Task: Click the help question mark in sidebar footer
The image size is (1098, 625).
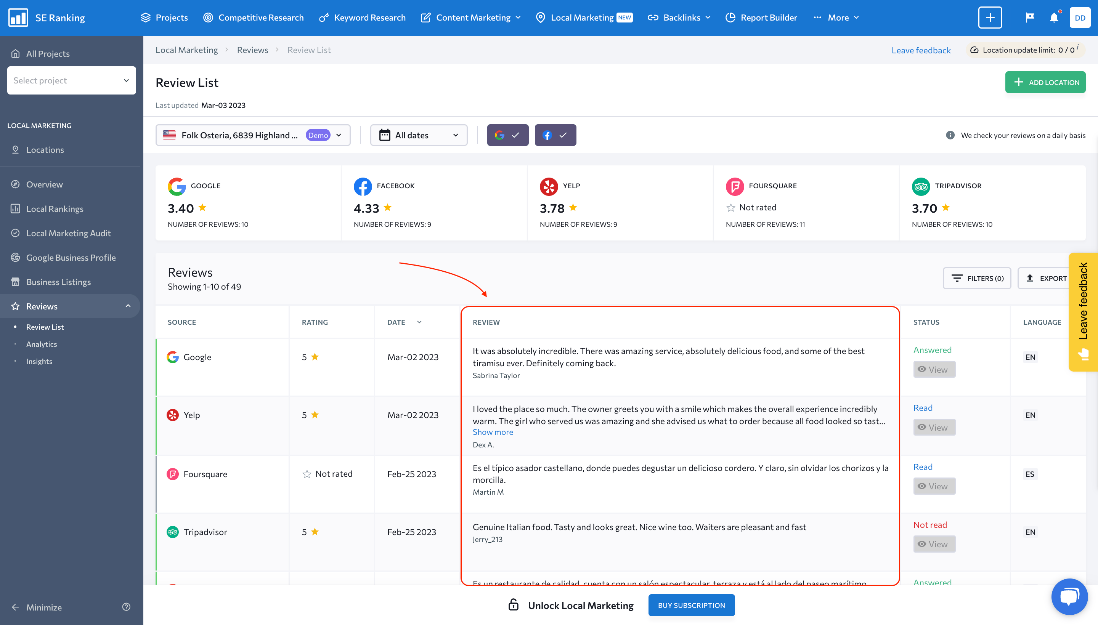Action: (126, 607)
